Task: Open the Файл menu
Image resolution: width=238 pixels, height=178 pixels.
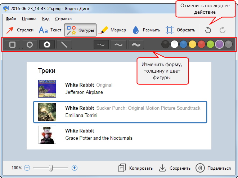Action: click(x=11, y=19)
